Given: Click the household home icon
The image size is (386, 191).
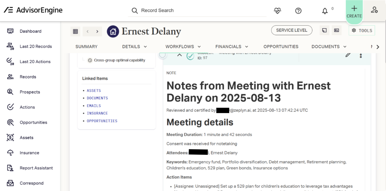Looking at the screenshot, I should coord(113,32).
